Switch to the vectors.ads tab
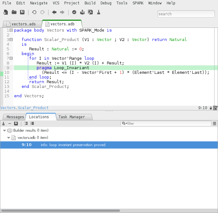This screenshot has height=213, width=218. tap(23, 24)
